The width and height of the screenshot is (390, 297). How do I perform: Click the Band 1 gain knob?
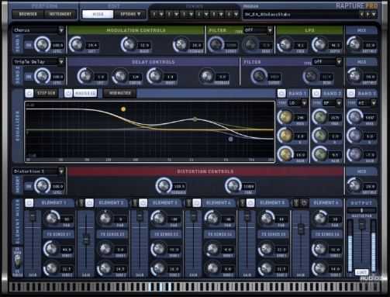pos(285,154)
